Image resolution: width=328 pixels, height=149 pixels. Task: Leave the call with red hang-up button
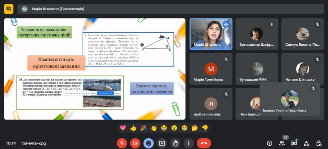(x=204, y=143)
